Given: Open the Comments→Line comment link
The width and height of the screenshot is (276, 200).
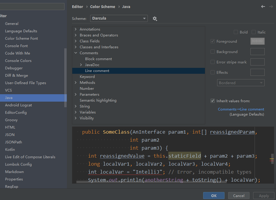Looking at the screenshot, I should click(241, 109).
